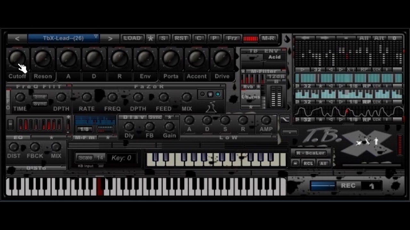Click the C copy button
The image size is (410, 230).
[199, 38]
